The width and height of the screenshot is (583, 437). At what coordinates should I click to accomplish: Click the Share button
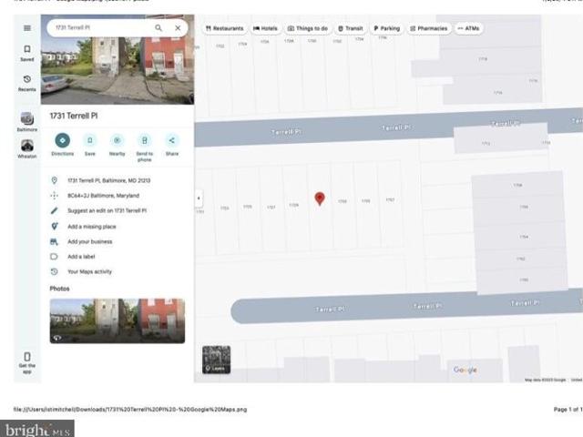click(172, 145)
